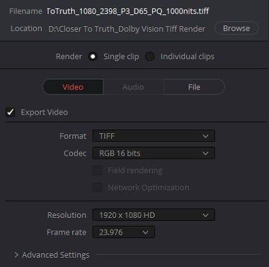This screenshot has width=269, height=267.
Task: Open the Resolution dropdown showing 1920 x 1080 HD
Action: pyautogui.click(x=154, y=215)
